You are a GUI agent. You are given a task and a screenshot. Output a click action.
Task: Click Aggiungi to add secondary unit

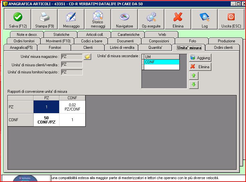pyautogui.click(x=200, y=58)
